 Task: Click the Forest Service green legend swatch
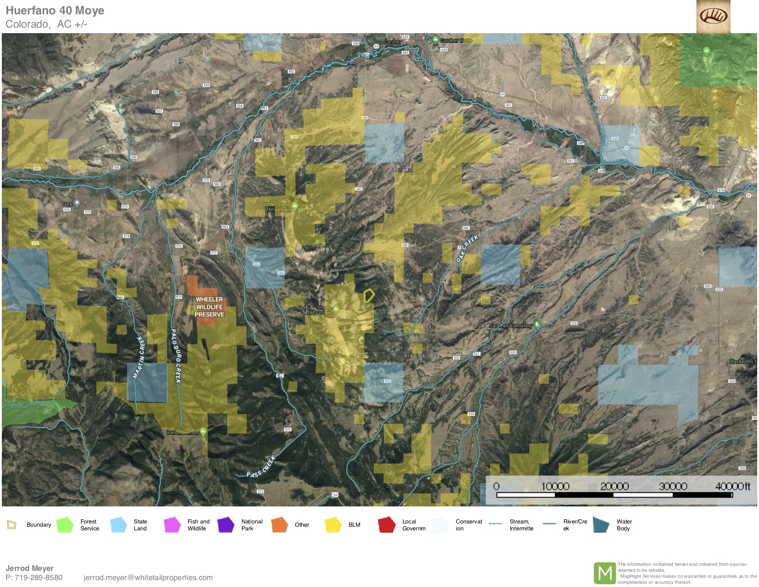coord(65,525)
